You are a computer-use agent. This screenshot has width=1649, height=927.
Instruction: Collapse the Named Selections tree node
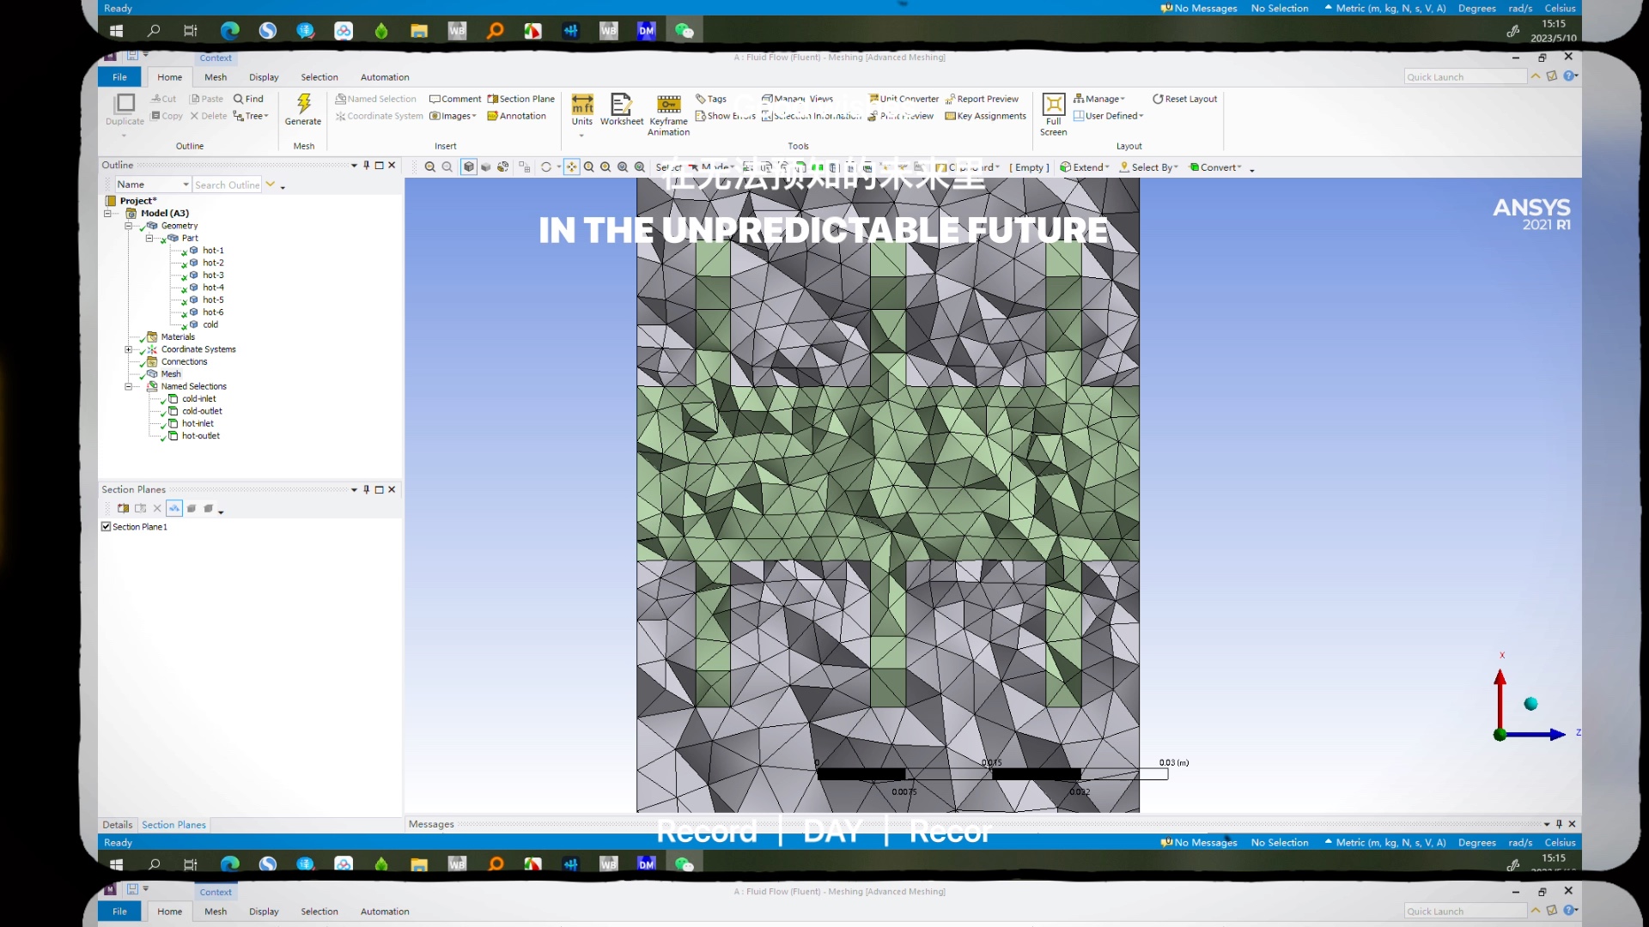pyautogui.click(x=129, y=386)
